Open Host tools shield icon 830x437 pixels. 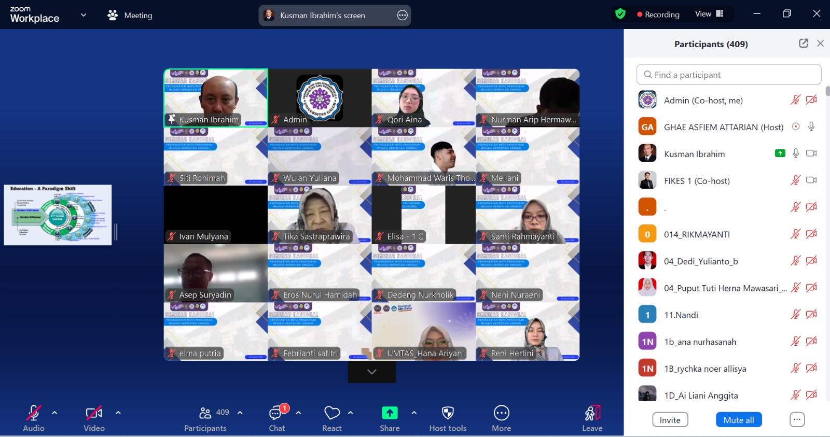(448, 413)
